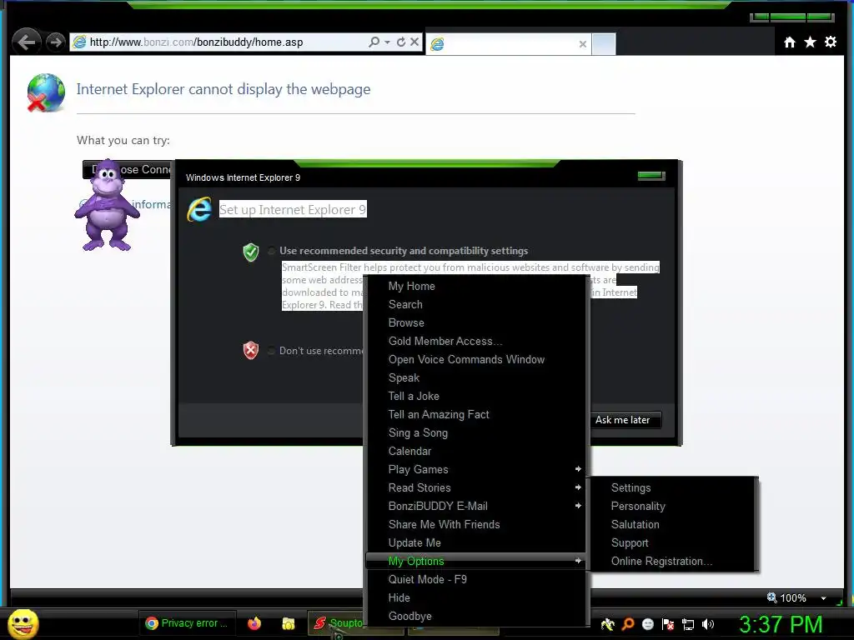Go forward with the browser forward arrow
The image size is (854, 640).
click(55, 42)
